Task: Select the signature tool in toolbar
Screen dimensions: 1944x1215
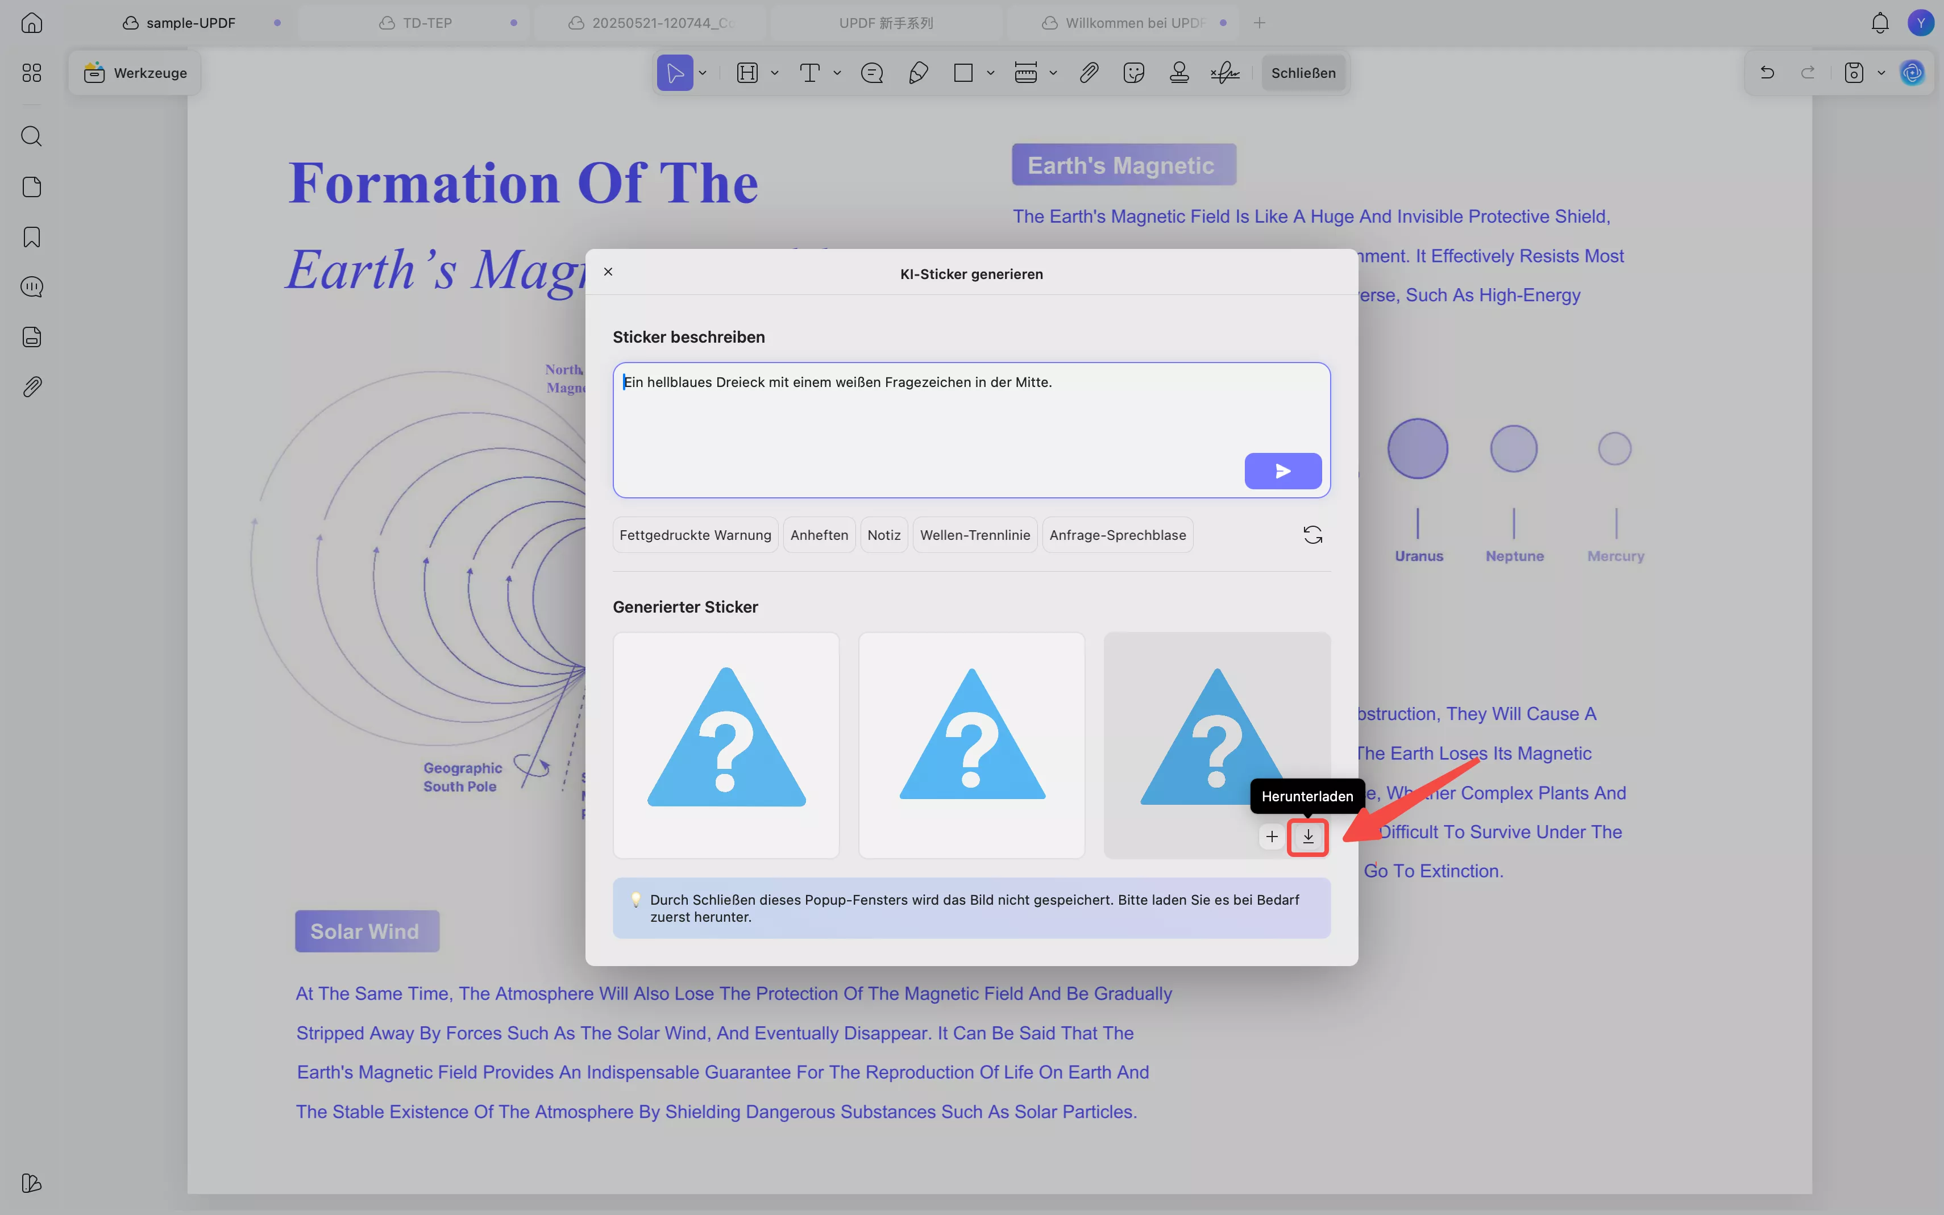Action: point(1225,73)
